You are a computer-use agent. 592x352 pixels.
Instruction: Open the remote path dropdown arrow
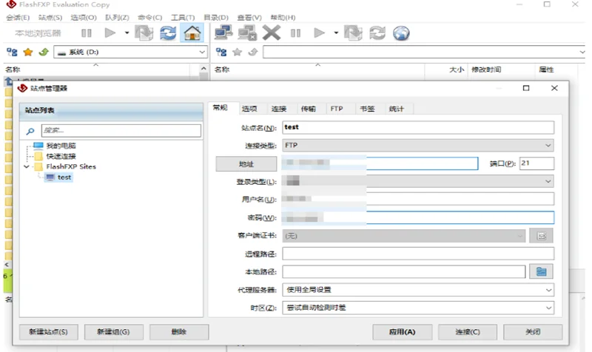[582, 52]
